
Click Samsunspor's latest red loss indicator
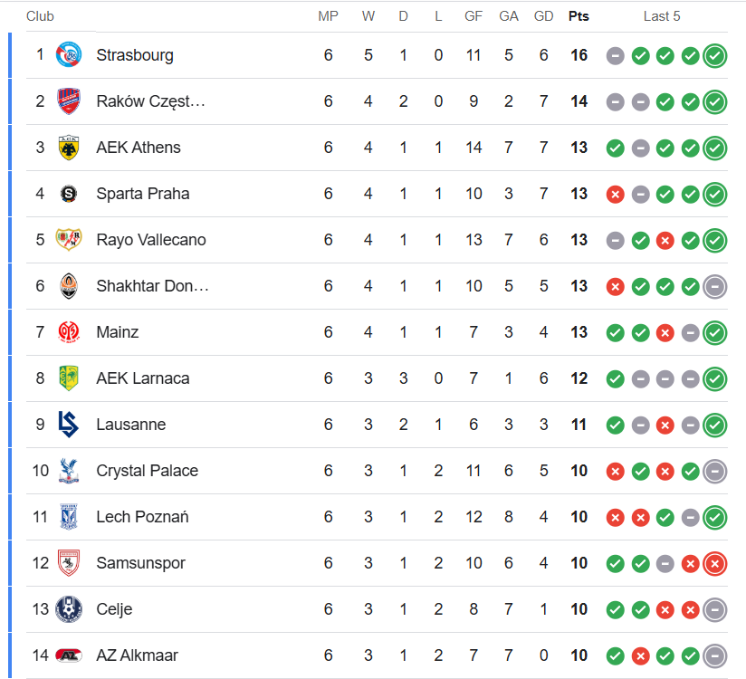[x=714, y=564]
